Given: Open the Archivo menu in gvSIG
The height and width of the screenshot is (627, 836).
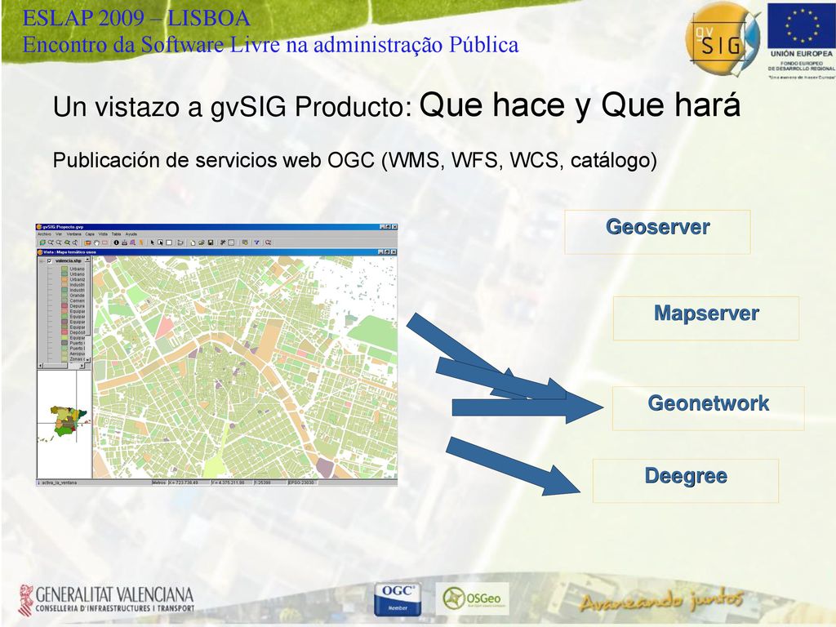Looking at the screenshot, I should [44, 234].
